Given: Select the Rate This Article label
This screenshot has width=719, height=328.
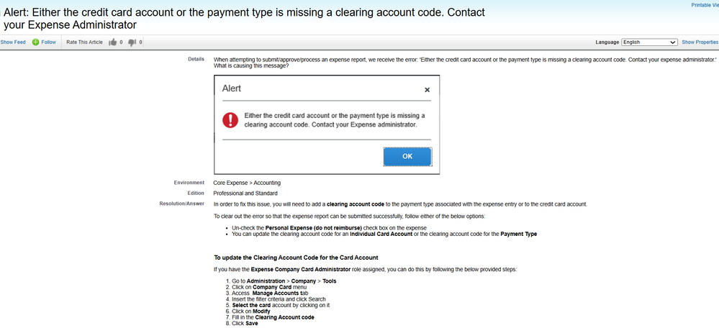Looking at the screenshot, I should pos(84,42).
